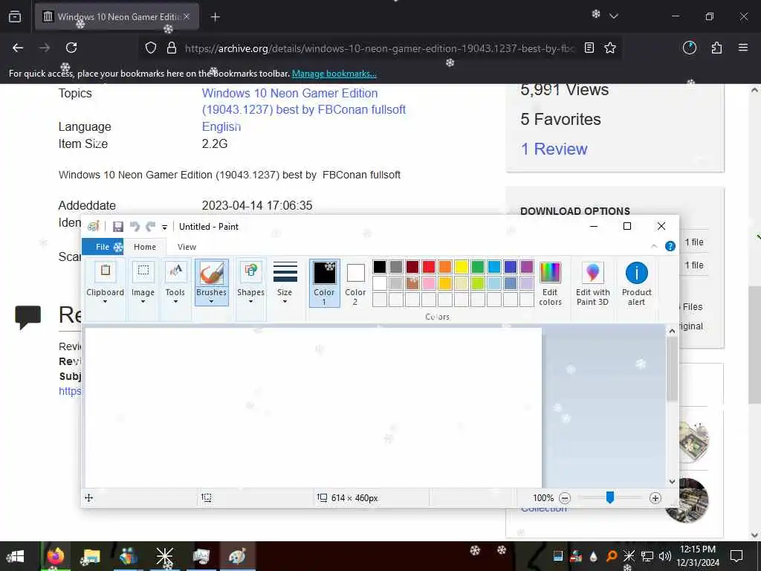Image resolution: width=761 pixels, height=571 pixels.
Task: Click inside the white Paint canvas
Action: pos(313,408)
